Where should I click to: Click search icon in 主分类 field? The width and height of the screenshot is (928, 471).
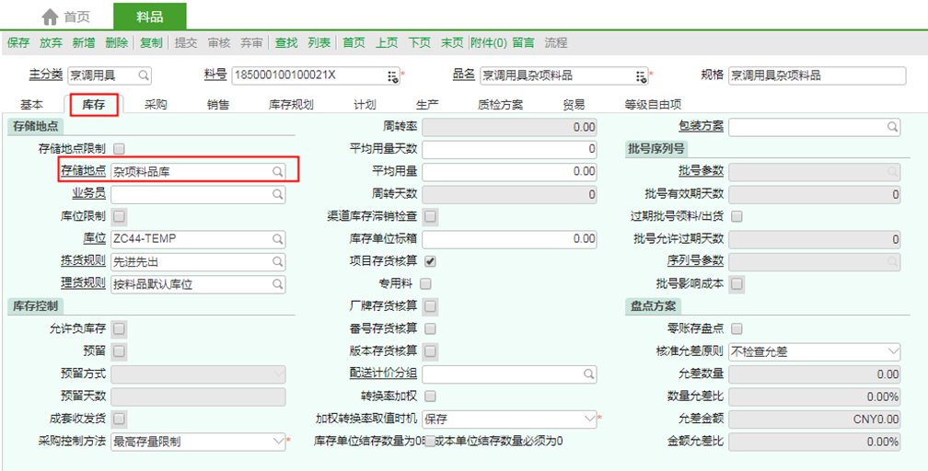[144, 75]
